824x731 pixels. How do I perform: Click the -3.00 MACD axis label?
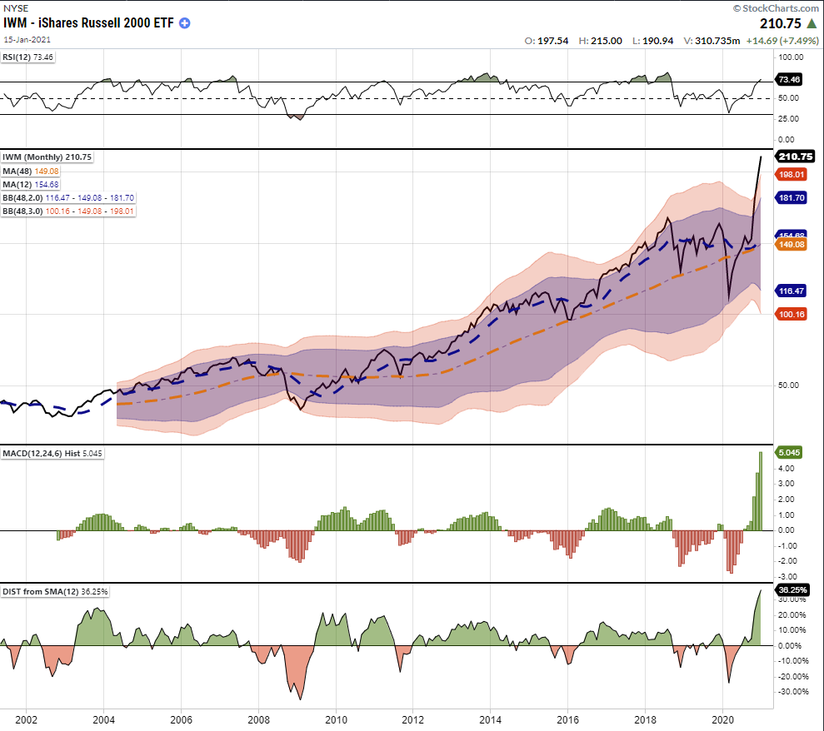tap(787, 577)
